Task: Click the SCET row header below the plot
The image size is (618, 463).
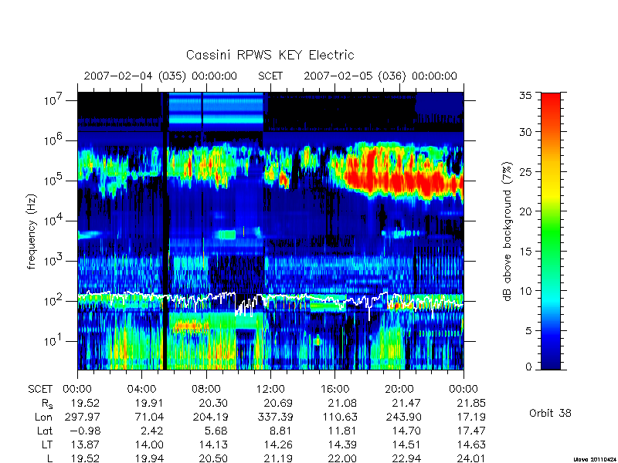Action: pyautogui.click(x=40, y=390)
